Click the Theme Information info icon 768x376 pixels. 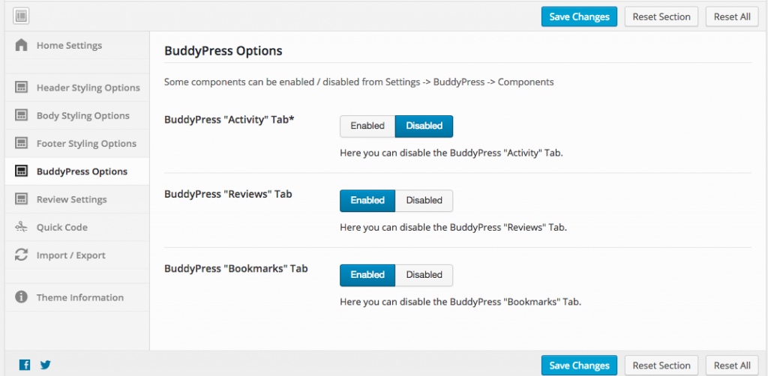[x=21, y=297]
